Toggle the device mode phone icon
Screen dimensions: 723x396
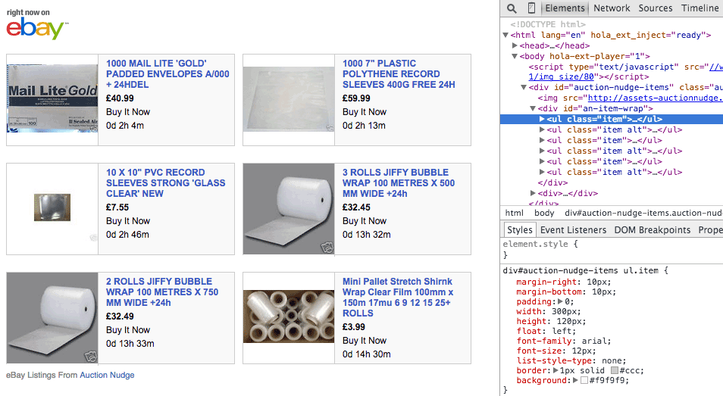tap(531, 8)
